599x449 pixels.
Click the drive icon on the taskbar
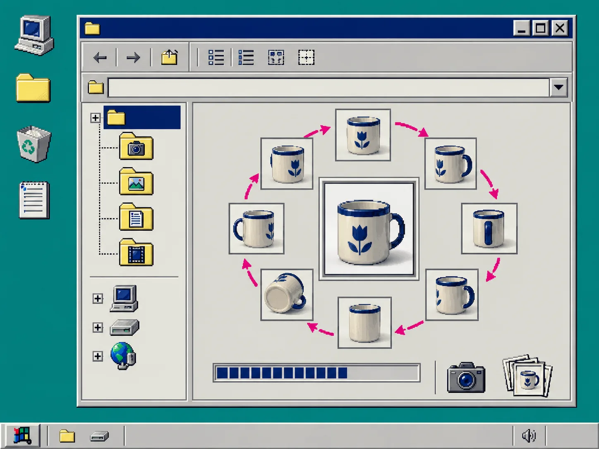[99, 436]
